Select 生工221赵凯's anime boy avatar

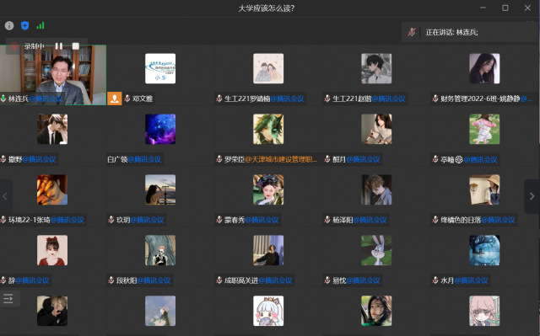point(376,68)
